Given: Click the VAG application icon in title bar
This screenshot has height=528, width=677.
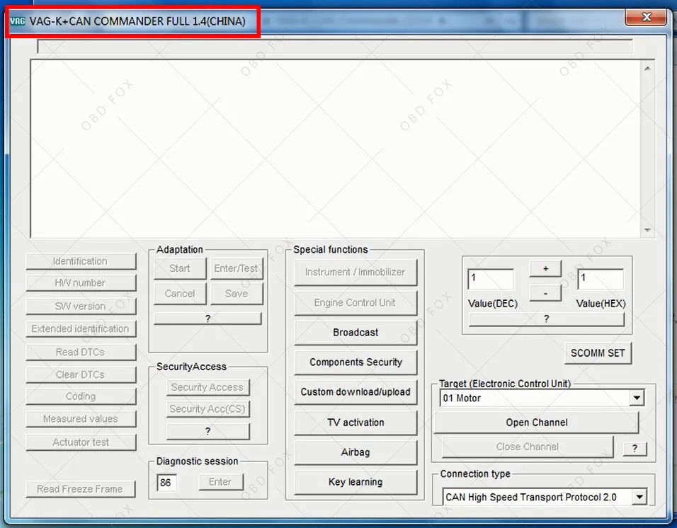Looking at the screenshot, I should [x=18, y=21].
